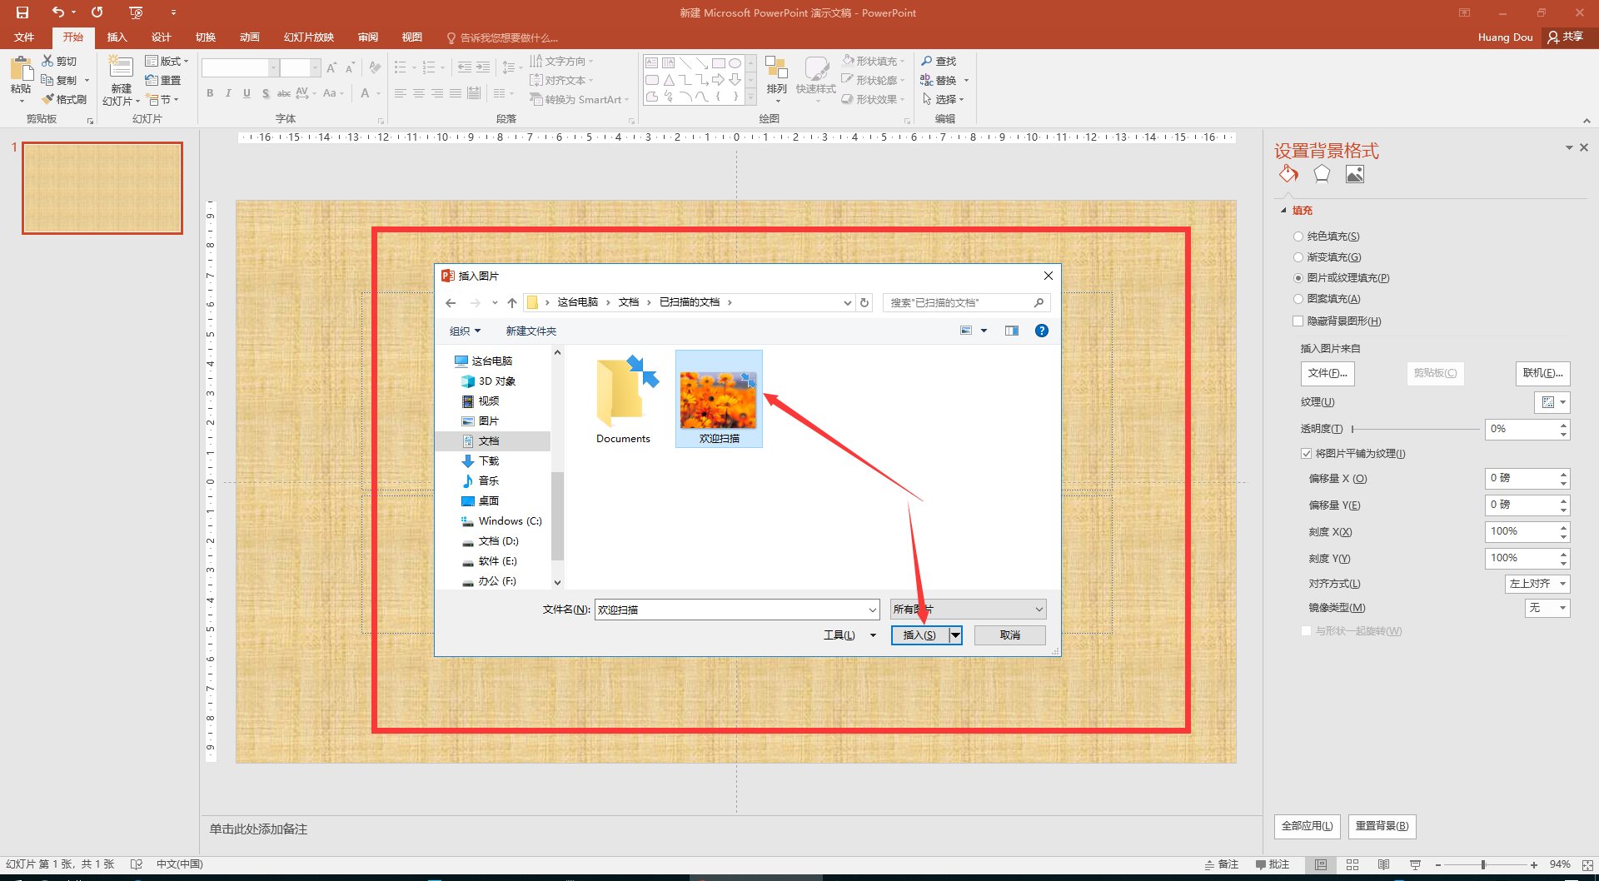Screen dimensions: 1599x881
Task: Click the 取消 button in dialog
Action: coord(1009,635)
